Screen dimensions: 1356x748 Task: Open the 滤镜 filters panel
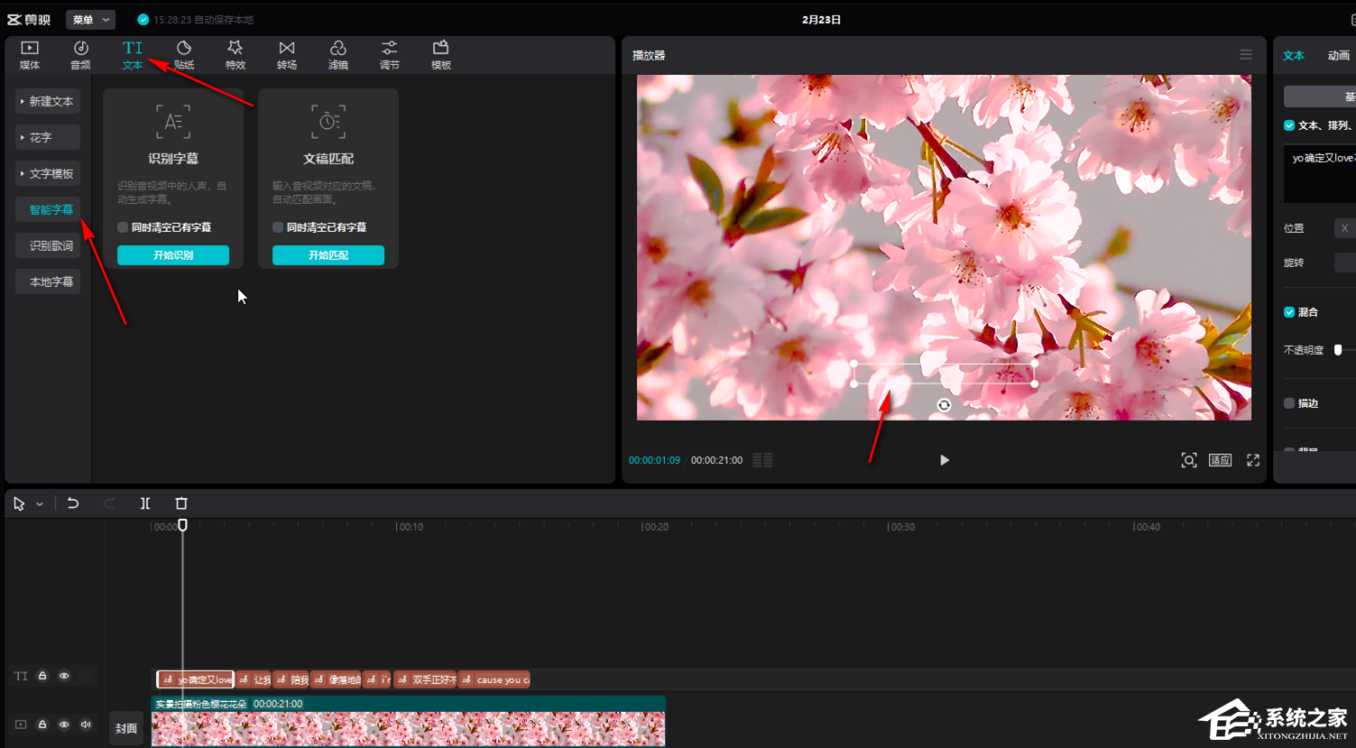point(338,54)
